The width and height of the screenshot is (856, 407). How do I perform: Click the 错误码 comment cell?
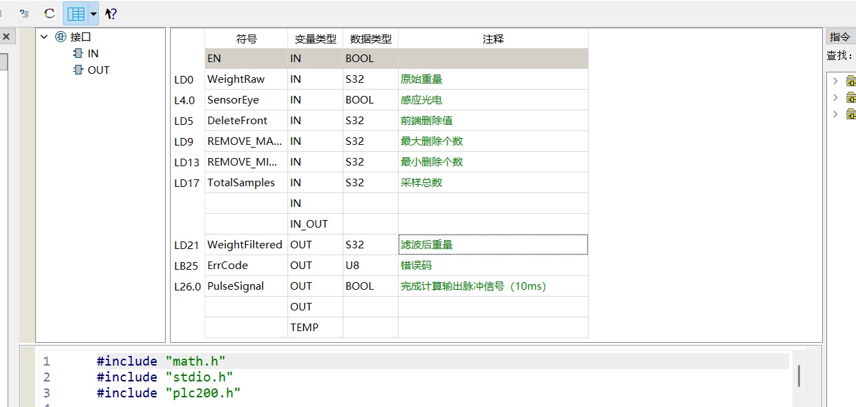(x=493, y=266)
